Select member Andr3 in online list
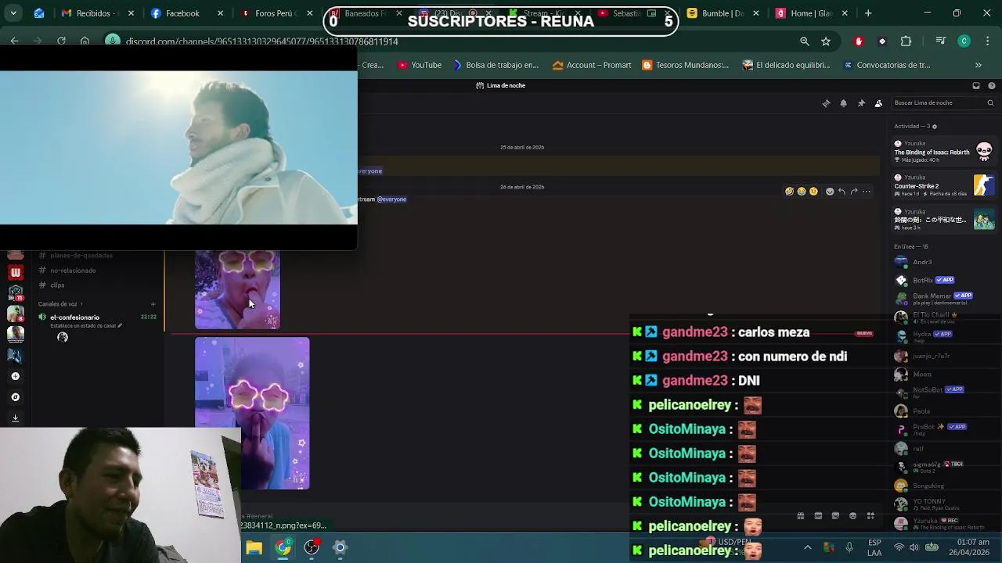 [x=922, y=262]
